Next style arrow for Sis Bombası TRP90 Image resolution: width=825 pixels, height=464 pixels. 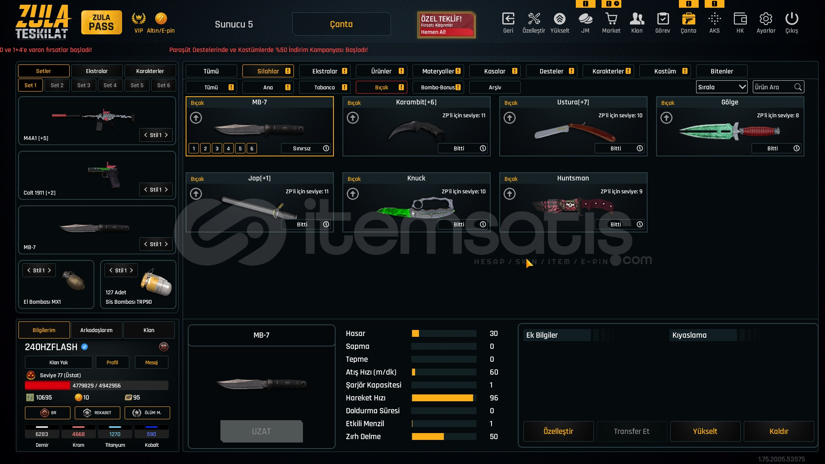(x=131, y=270)
